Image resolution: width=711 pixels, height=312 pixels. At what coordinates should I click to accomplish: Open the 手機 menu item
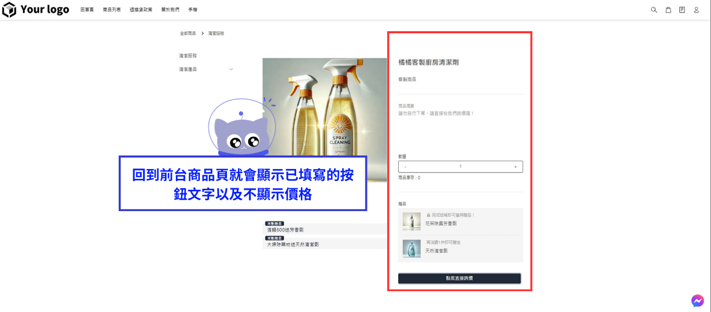pos(193,10)
